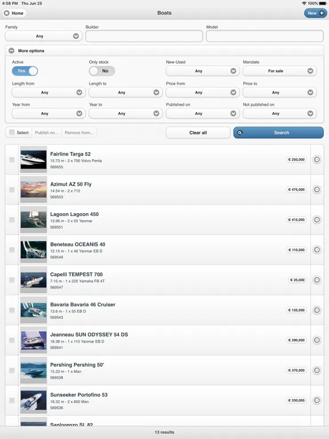Select the Jeanneau SUN ODYSSEY 54 DS title
This screenshot has height=439, width=329.
pyautogui.click(x=89, y=334)
